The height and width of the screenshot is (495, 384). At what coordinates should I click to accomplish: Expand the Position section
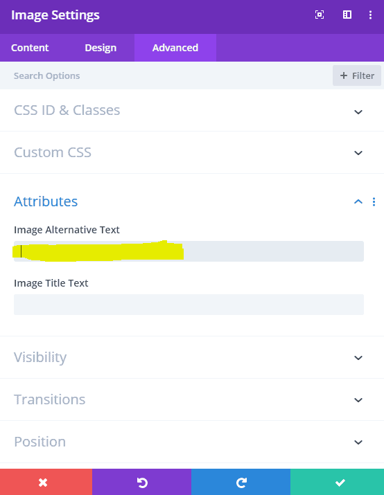click(x=192, y=442)
